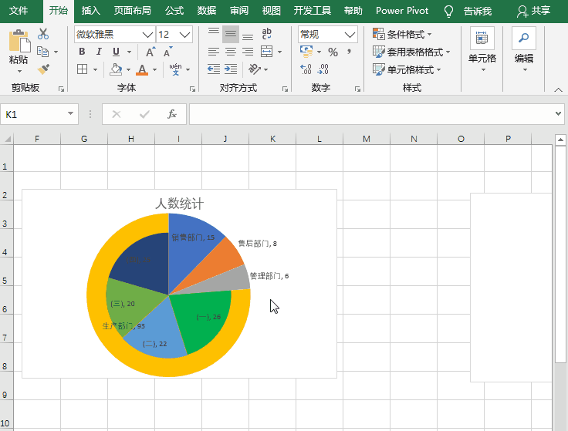Click the wén phonetic guide icon
The image size is (568, 431).
(x=175, y=69)
